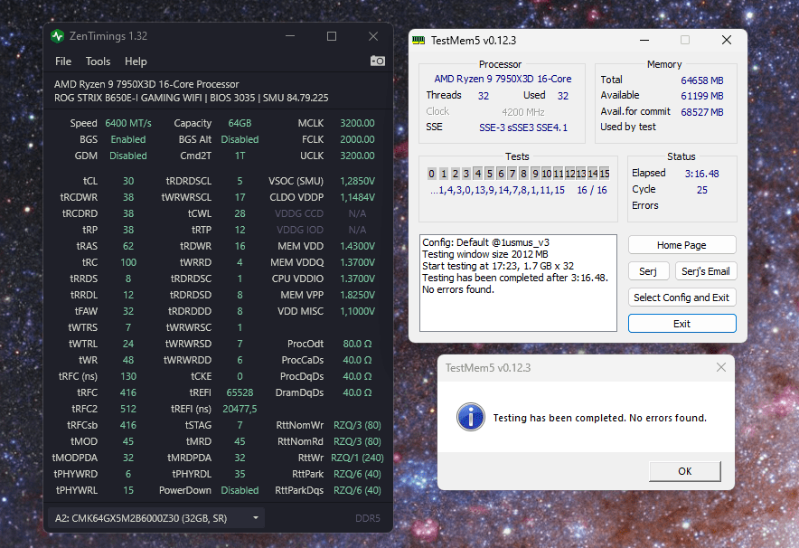
Task: Click the AMD Ryzen 9 7950X3D processor text in TestMem5
Action: click(503, 79)
